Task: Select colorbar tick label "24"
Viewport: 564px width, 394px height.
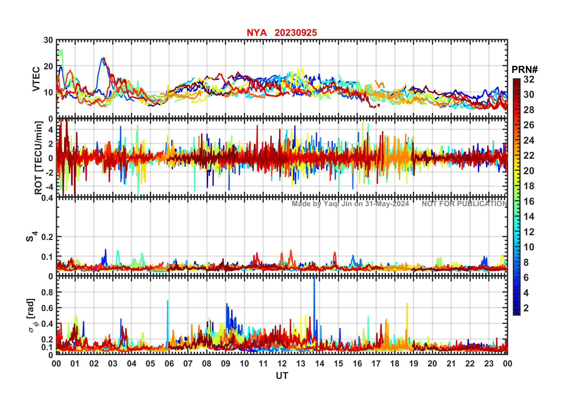Action: pos(529,140)
